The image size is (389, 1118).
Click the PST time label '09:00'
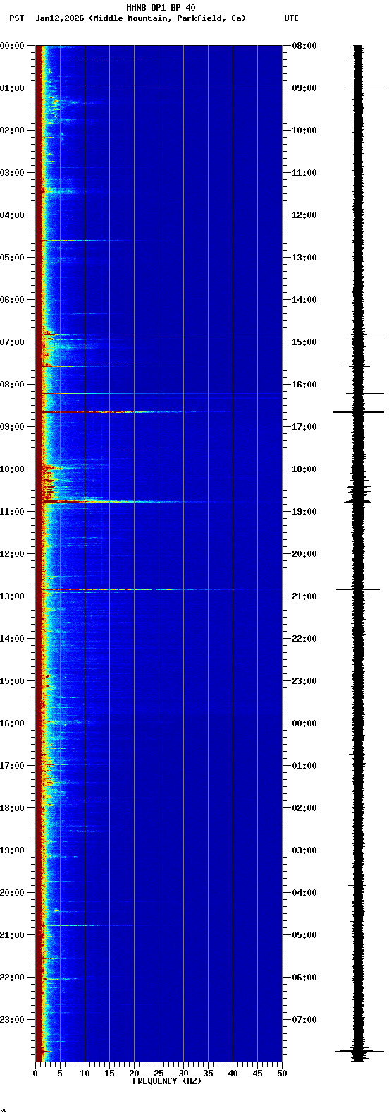(x=12, y=427)
